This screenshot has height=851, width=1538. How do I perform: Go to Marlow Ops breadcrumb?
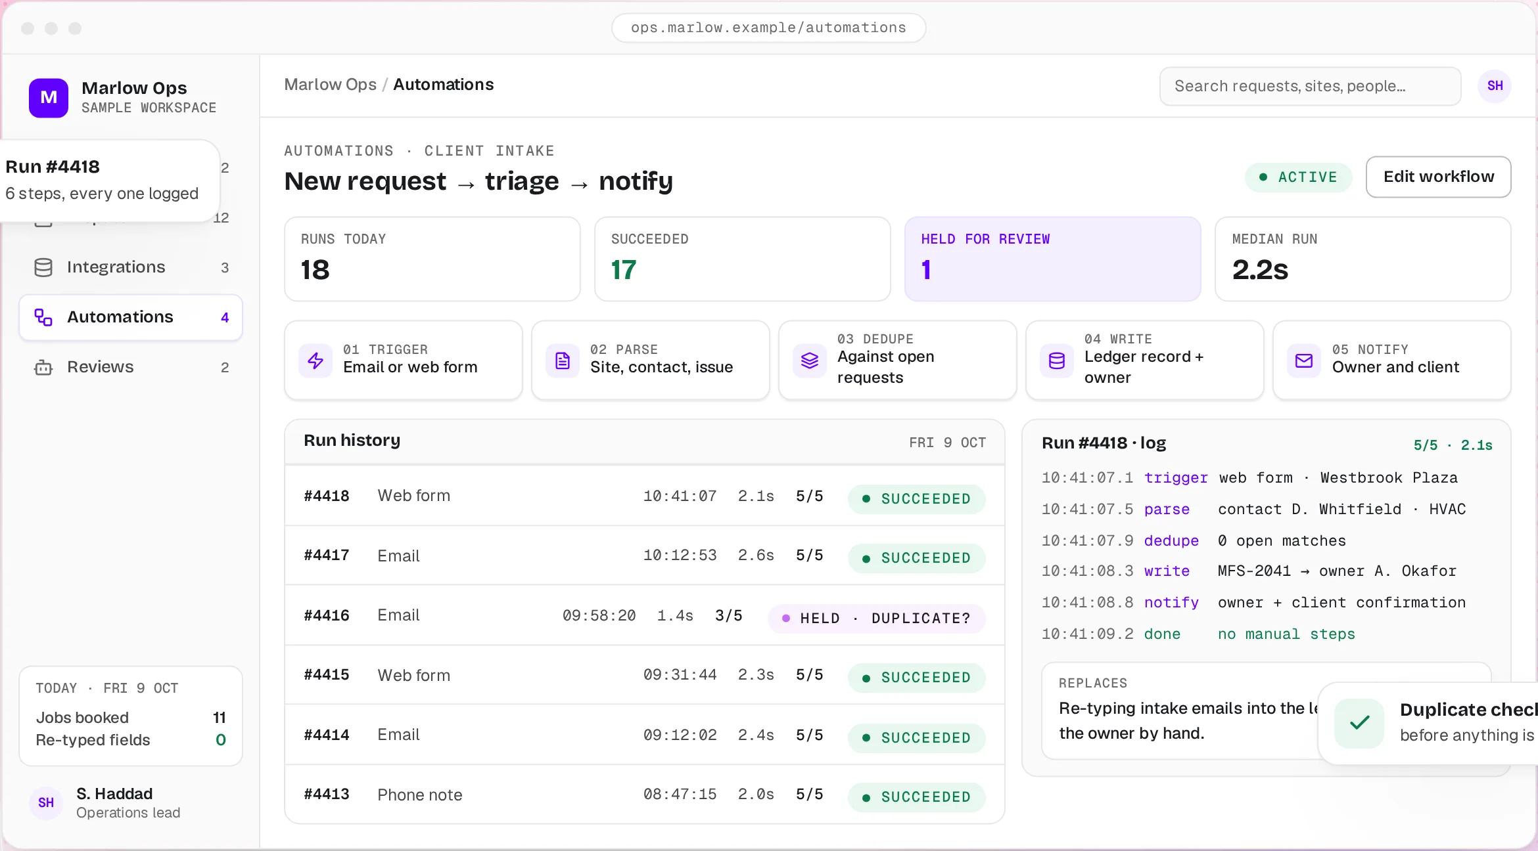[x=331, y=85]
